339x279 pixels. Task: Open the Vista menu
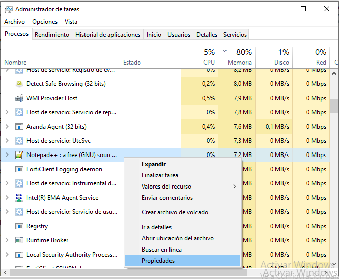[x=71, y=22]
